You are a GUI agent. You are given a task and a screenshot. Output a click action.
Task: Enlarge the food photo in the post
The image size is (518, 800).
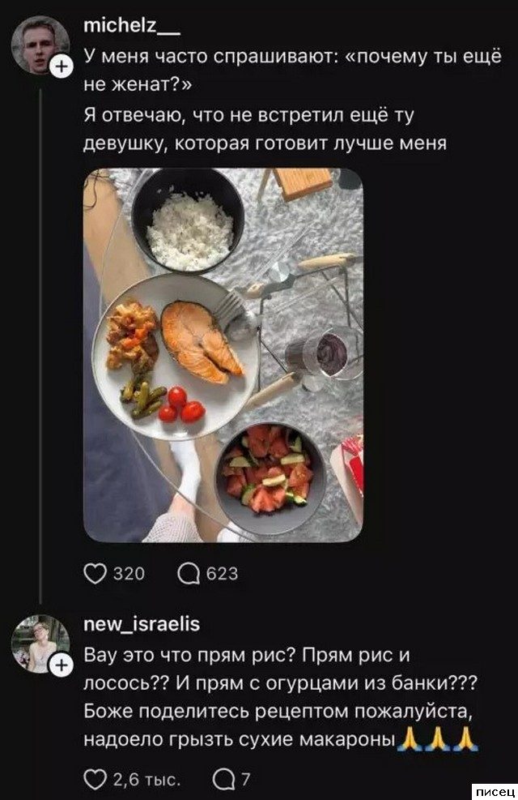pos(223,354)
